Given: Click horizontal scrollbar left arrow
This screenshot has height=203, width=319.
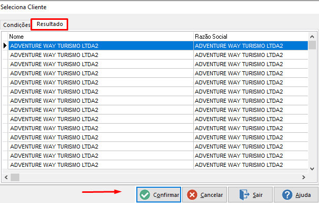Looking at the screenshot, I should click(6, 178).
